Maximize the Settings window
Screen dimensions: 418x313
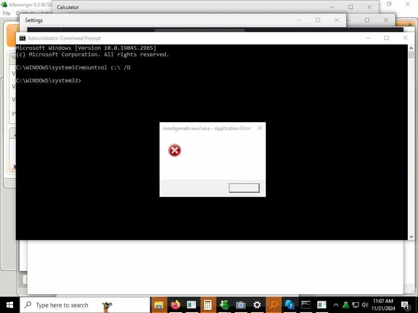click(x=318, y=20)
